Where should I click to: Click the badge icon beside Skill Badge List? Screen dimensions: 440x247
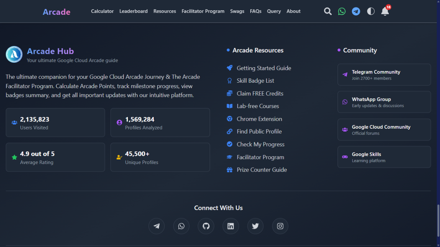(x=230, y=81)
